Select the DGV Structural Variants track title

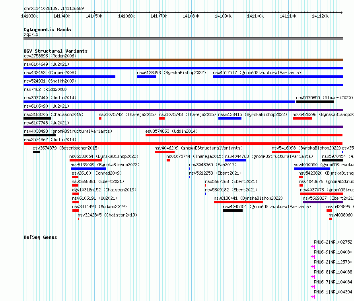pos(56,51)
